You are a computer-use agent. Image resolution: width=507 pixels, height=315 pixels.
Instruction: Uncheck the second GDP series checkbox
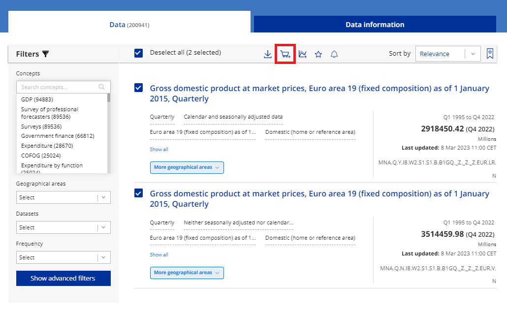[x=138, y=193]
